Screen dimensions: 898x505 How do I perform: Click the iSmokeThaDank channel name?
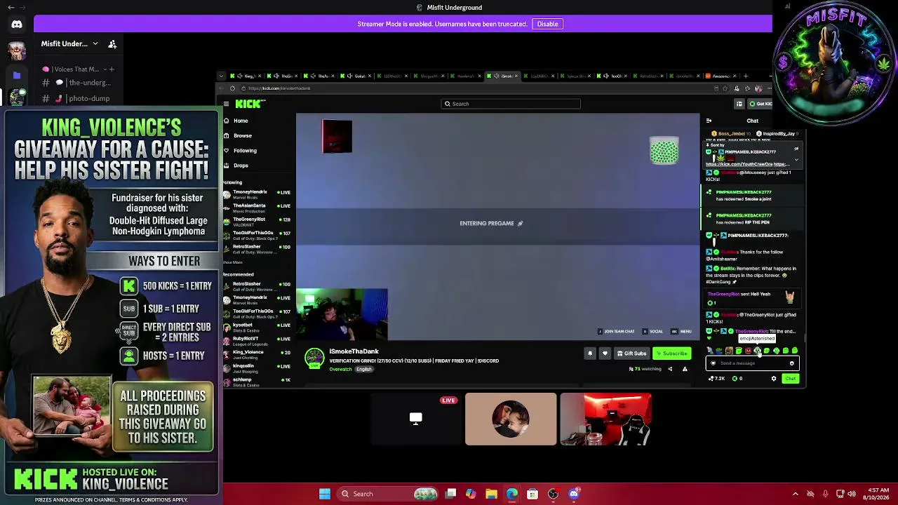pyautogui.click(x=354, y=351)
